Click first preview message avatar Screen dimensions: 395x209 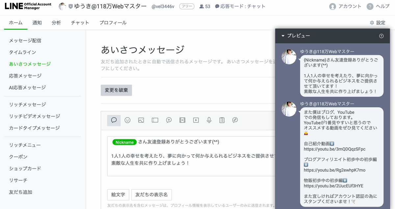(x=289, y=57)
